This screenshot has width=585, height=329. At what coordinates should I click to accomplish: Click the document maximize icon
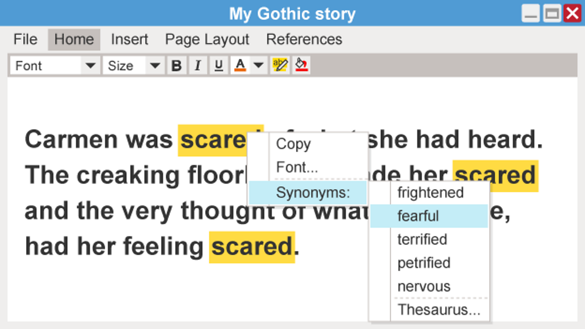[552, 14]
